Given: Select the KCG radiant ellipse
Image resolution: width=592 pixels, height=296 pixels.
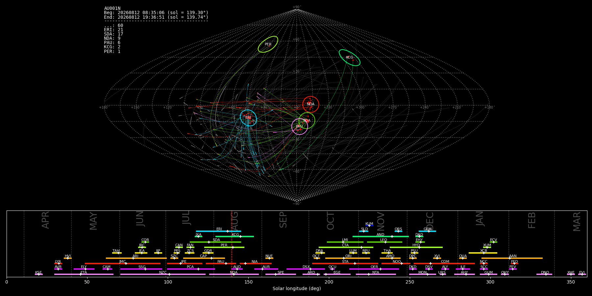Looking at the screenshot, I should pyautogui.click(x=350, y=58).
